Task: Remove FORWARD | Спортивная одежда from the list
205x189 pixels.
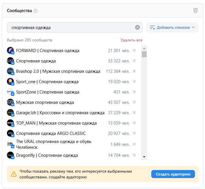Action: [x=134, y=51]
